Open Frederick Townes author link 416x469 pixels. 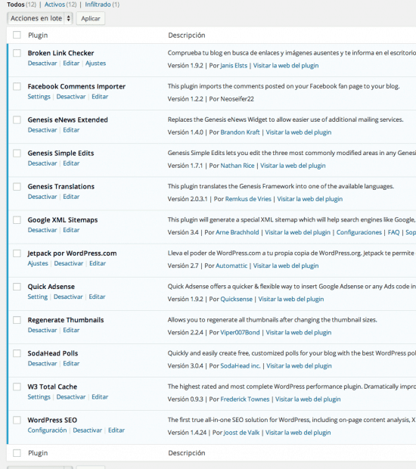[x=245, y=399]
